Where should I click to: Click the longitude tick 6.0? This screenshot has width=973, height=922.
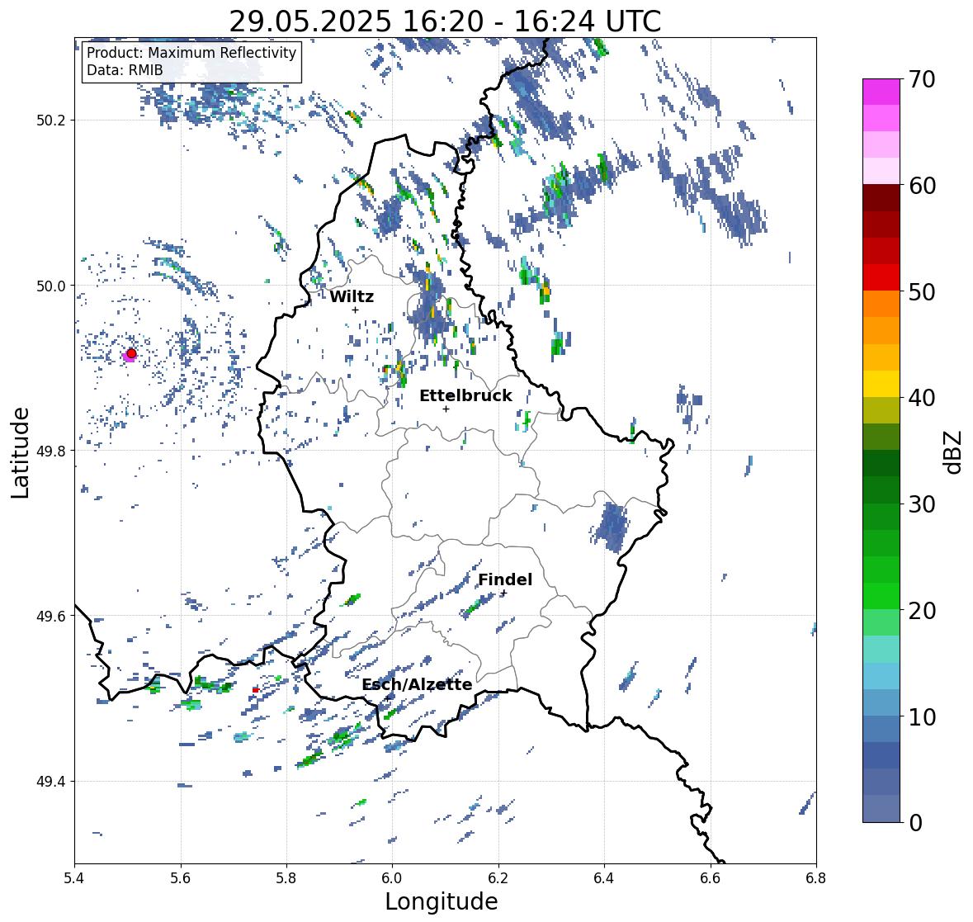click(392, 877)
